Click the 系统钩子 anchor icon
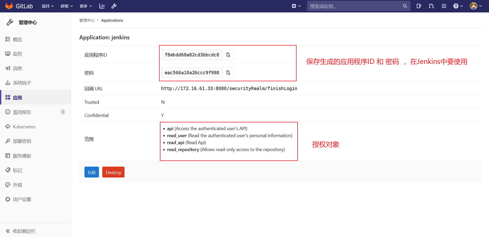Screen dimensions: 489x237 [8, 83]
